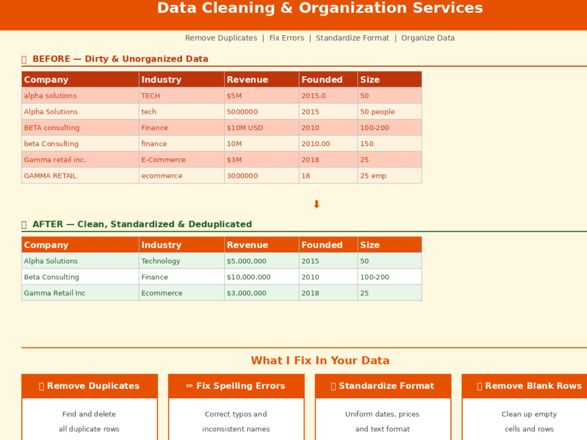The height and width of the screenshot is (440, 587).
Task: Select the 'Gamma Retail Inc' cleaned cell
Action: 80,293
